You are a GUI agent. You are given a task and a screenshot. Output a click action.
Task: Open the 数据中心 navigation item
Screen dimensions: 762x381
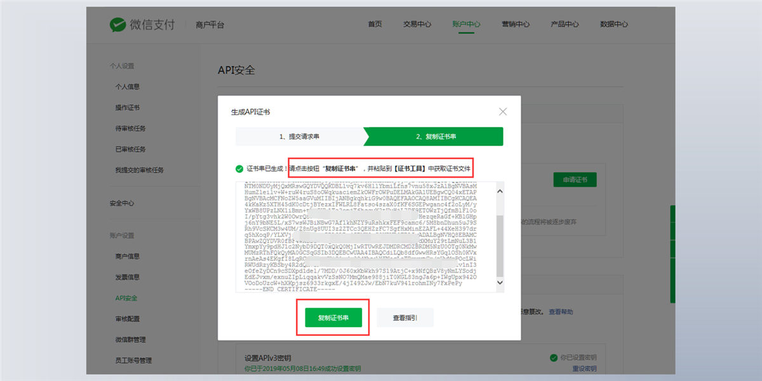[614, 24]
